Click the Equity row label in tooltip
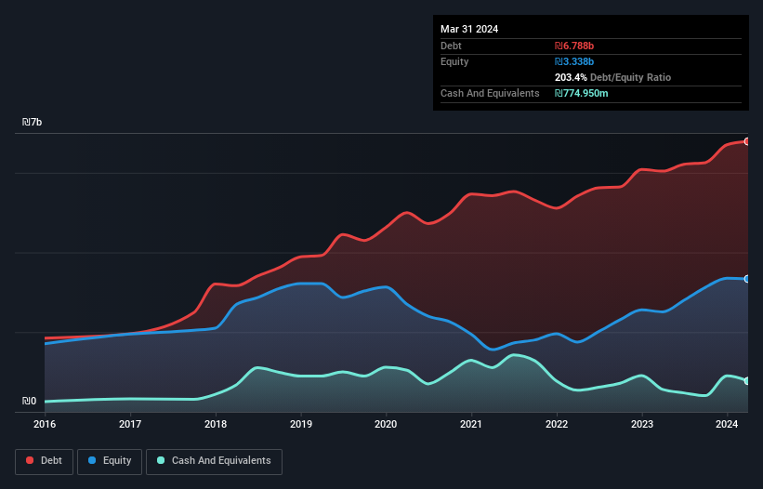The height and width of the screenshot is (489, 763). 454,61
